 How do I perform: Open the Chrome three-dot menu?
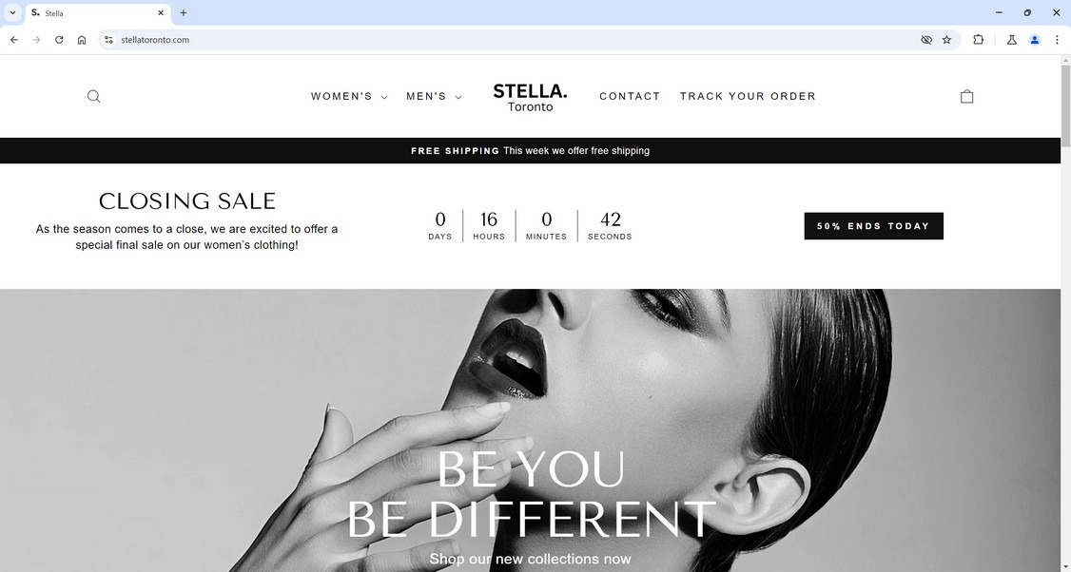[x=1057, y=40]
